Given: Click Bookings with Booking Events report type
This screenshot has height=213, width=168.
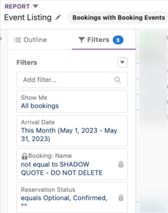Looking at the screenshot, I should [x=119, y=18].
